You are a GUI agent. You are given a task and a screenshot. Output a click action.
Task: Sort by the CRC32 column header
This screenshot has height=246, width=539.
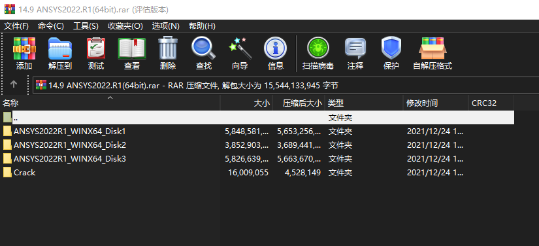click(491, 103)
